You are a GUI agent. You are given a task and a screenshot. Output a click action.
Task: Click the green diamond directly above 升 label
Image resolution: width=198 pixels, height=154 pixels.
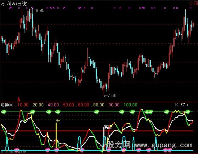58,112
